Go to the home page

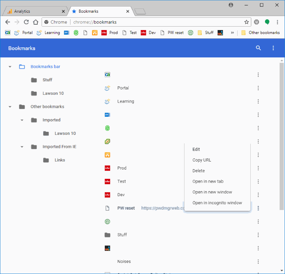35,22
